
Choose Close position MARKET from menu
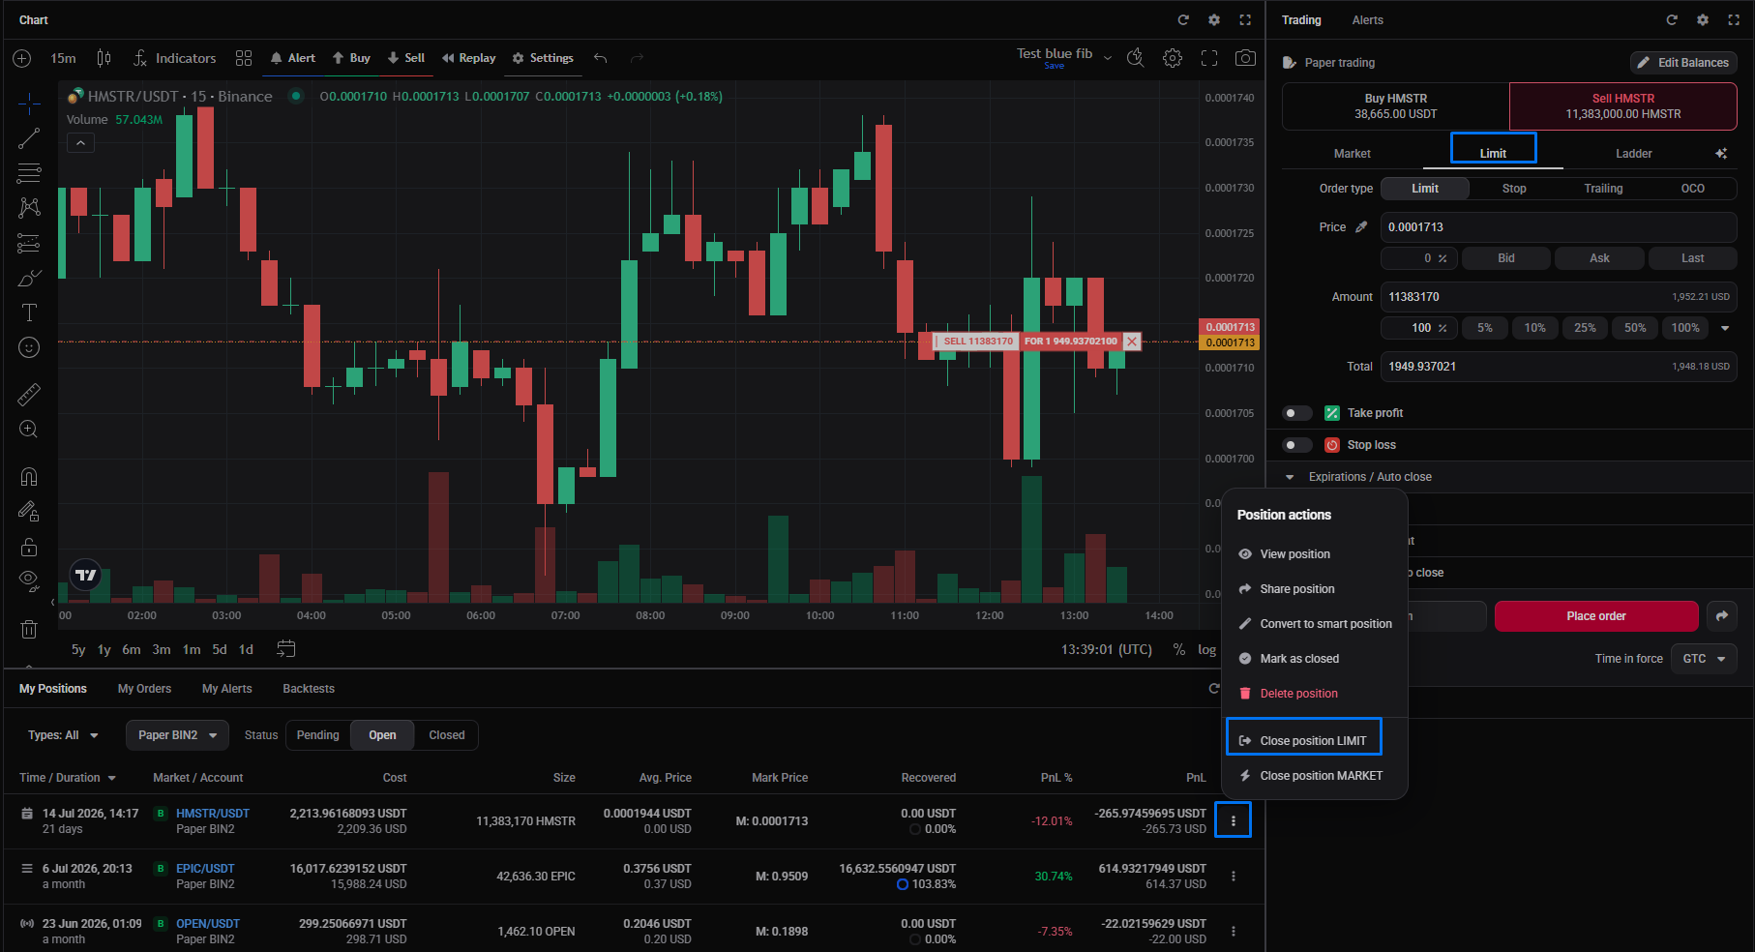(x=1315, y=776)
